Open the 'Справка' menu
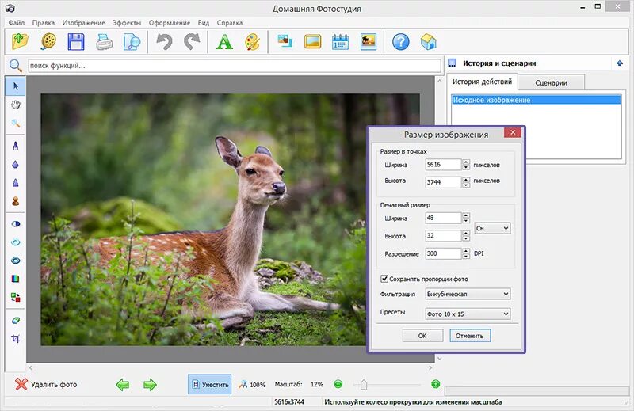 tap(230, 23)
